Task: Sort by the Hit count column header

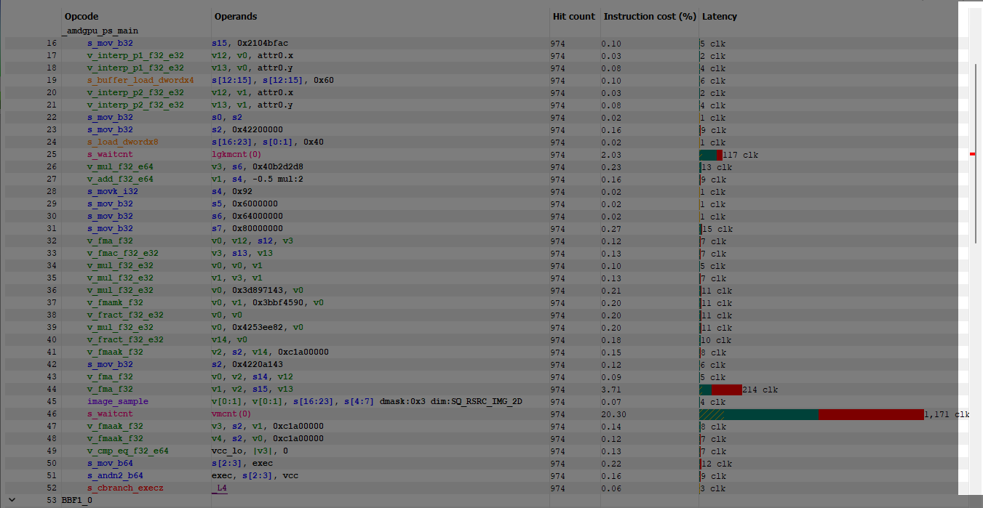Action: 574,16
